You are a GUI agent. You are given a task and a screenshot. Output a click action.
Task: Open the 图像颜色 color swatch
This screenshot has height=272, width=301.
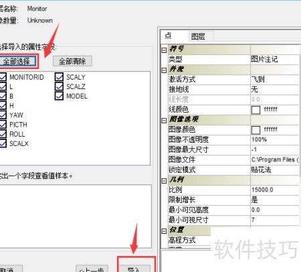256,129
